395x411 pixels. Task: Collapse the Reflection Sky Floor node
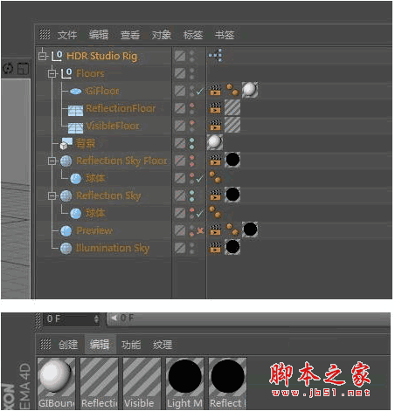click(x=52, y=161)
